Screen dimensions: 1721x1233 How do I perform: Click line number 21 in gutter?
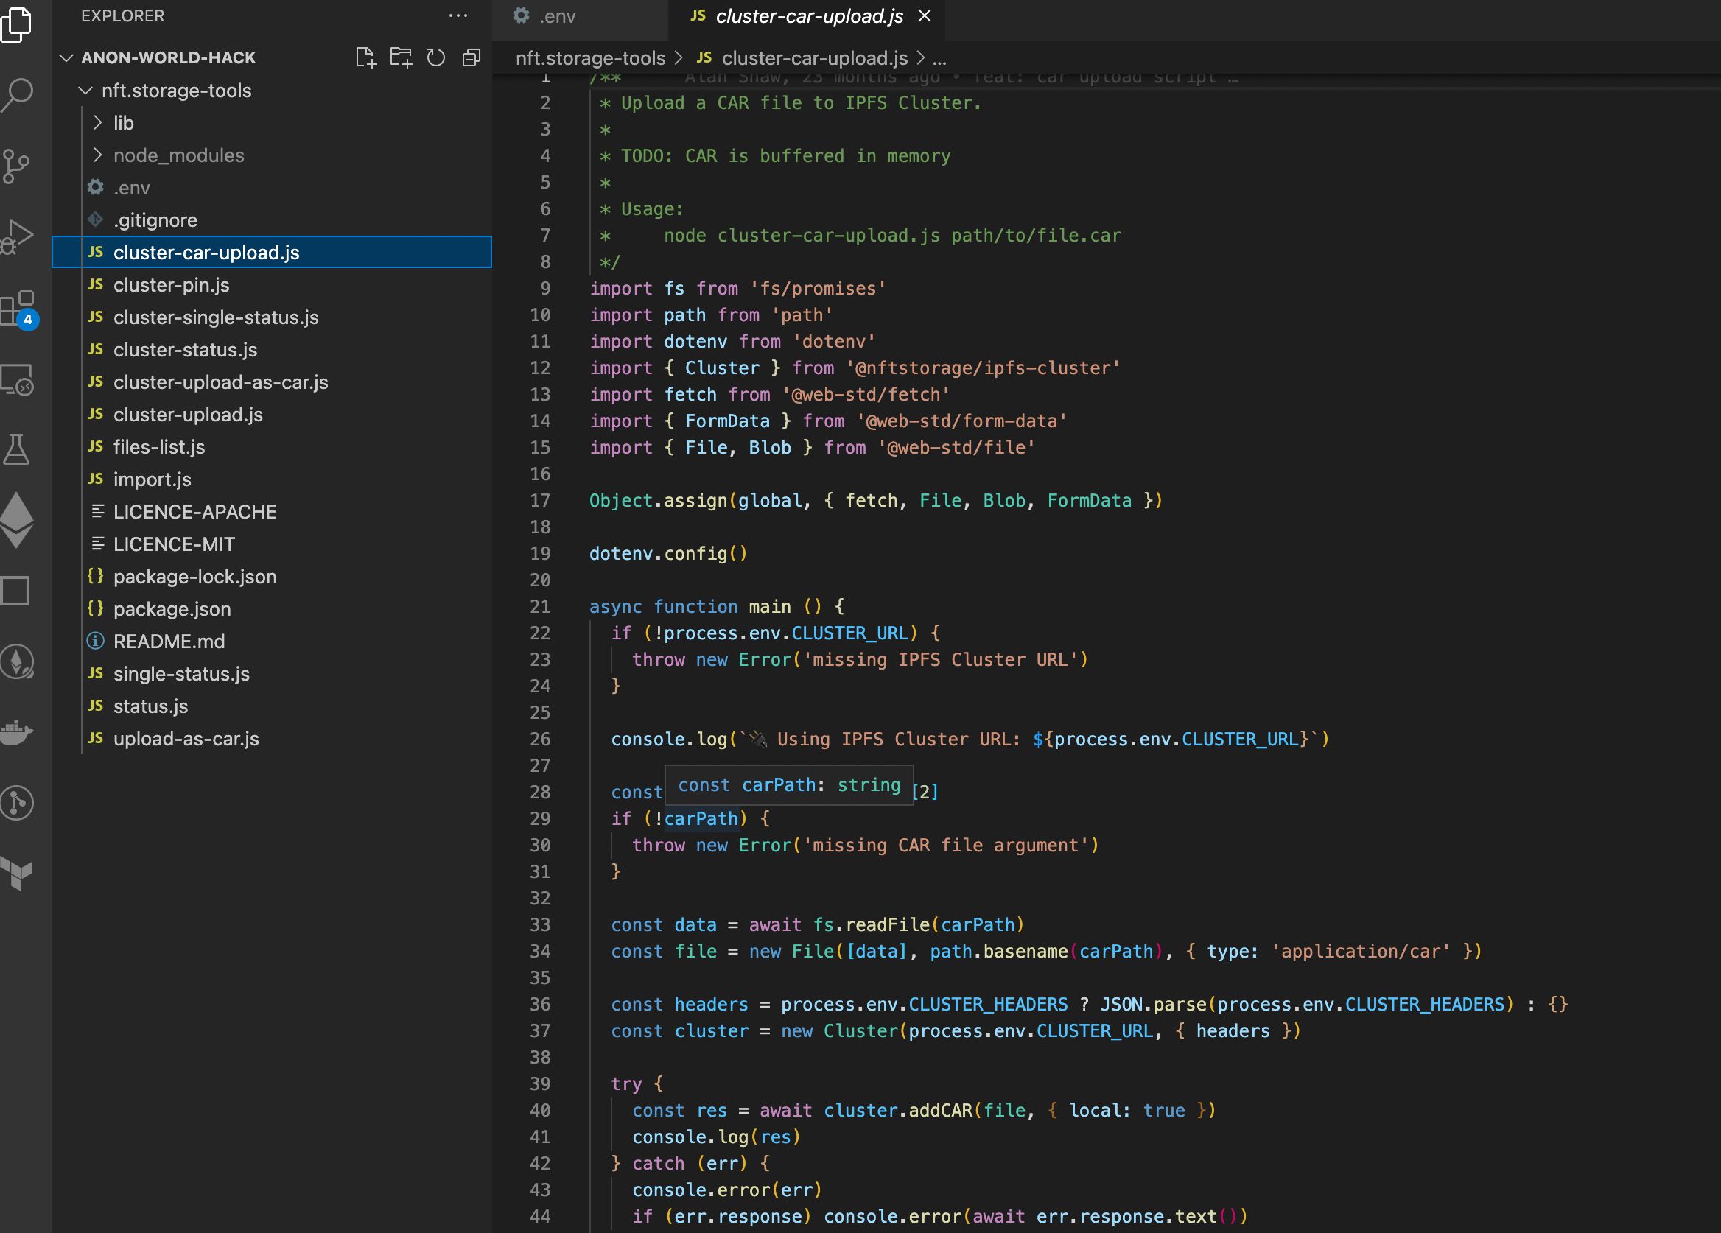click(540, 607)
